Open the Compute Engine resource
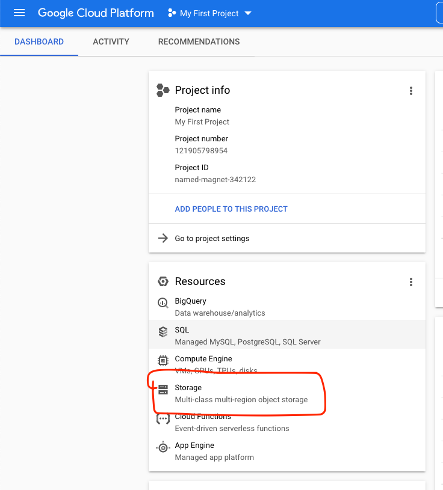The height and width of the screenshot is (490, 443). point(287,363)
